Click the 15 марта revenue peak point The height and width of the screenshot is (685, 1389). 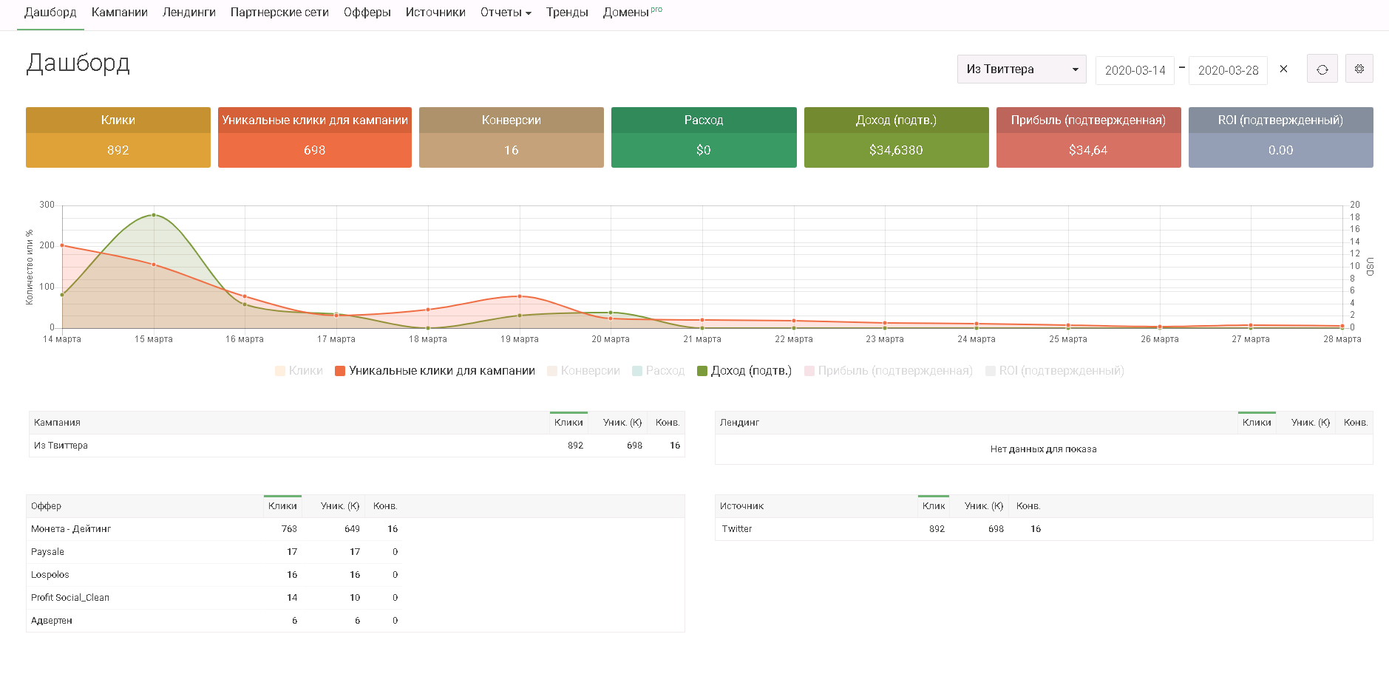pyautogui.click(x=154, y=215)
